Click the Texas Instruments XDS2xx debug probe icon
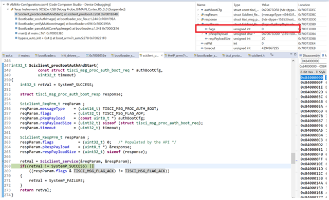This screenshot has width=329, height=200. pyautogui.click(x=12, y=9)
